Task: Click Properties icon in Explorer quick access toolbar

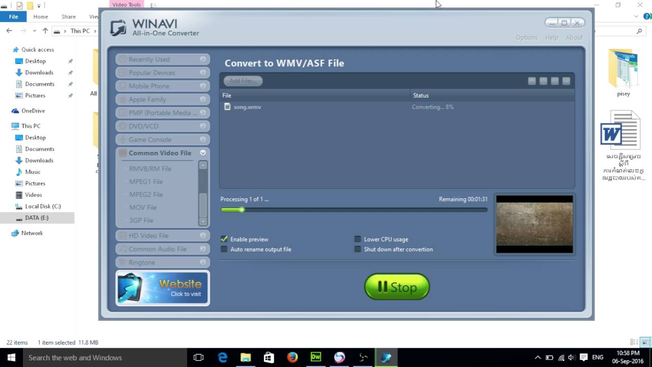Action: tap(19, 6)
